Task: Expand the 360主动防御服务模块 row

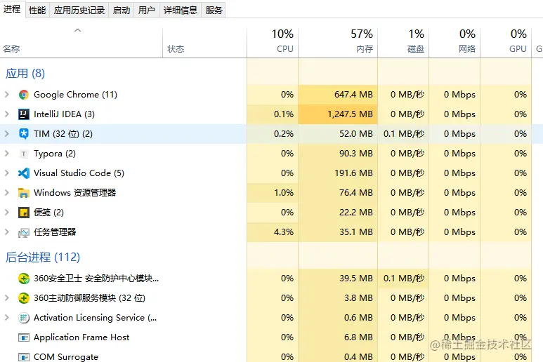Action: [x=6, y=297]
